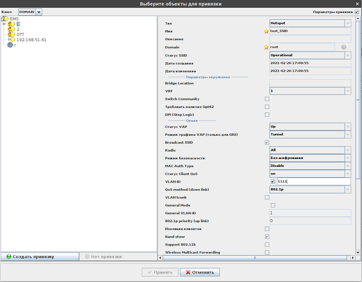
Task: Click the Принять button
Action: click(x=160, y=272)
